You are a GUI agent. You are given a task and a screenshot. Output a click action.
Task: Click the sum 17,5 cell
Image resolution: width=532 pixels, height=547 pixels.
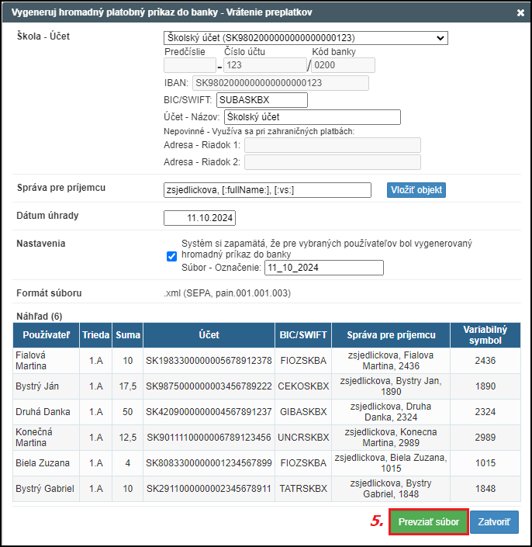[x=128, y=386]
